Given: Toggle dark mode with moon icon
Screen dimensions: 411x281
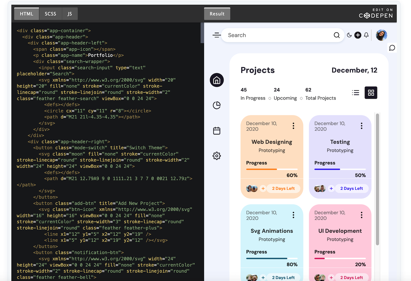Looking at the screenshot, I should 349,35.
